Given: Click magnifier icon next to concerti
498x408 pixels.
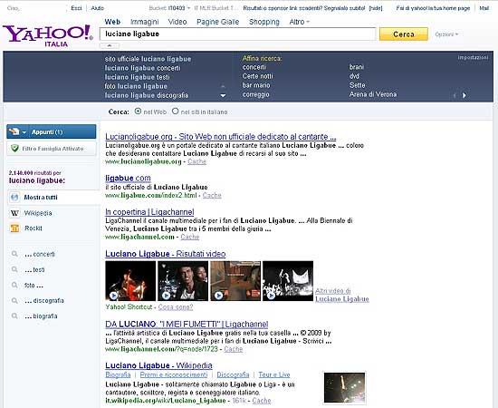Looking at the screenshot, I should tap(14, 254).
